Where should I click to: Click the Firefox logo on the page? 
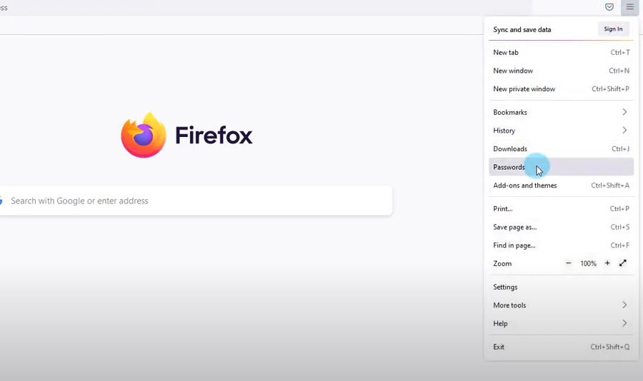click(144, 135)
